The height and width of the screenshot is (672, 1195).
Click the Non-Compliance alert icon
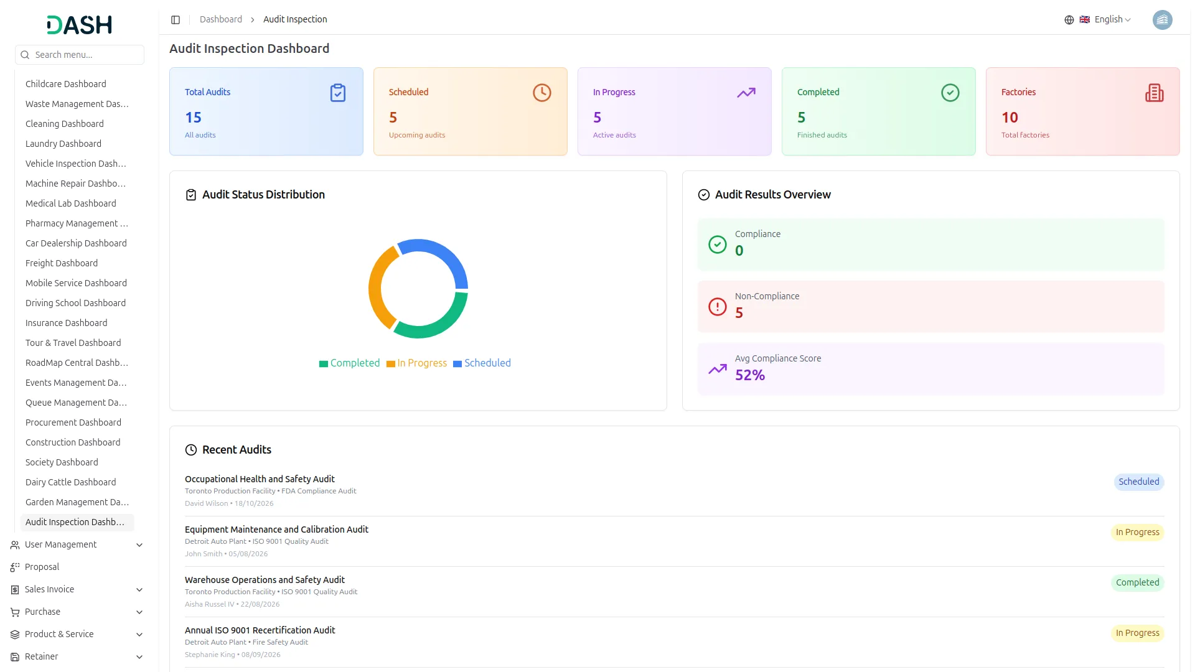click(717, 307)
